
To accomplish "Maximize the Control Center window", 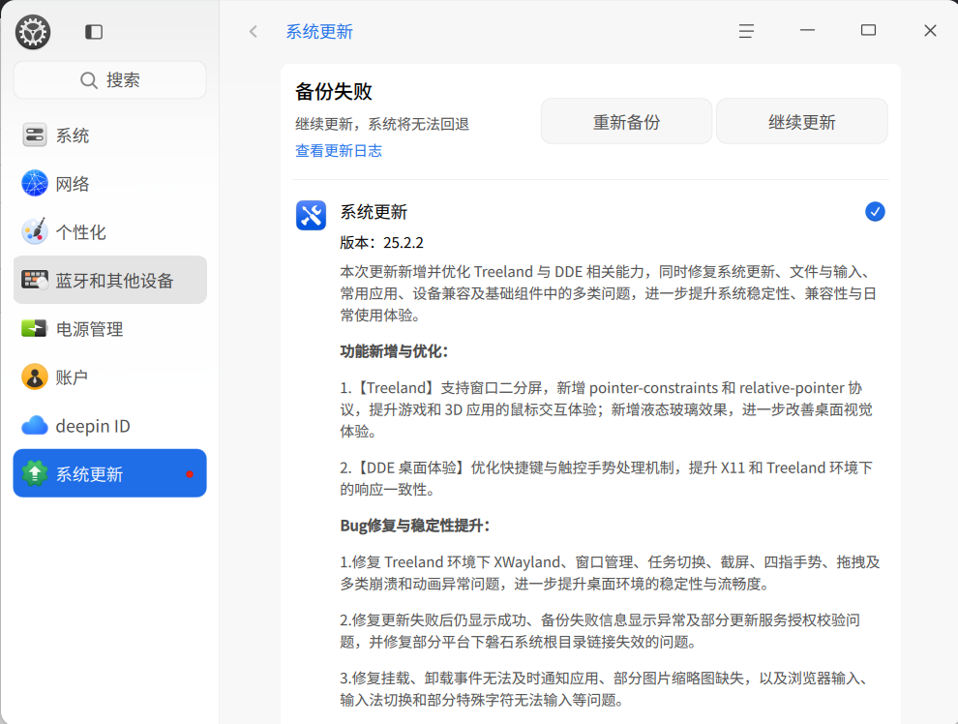I will (868, 30).
